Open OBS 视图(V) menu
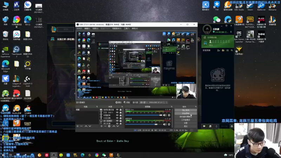This screenshot has width=281, height=158. pyautogui.click(x=95, y=28)
